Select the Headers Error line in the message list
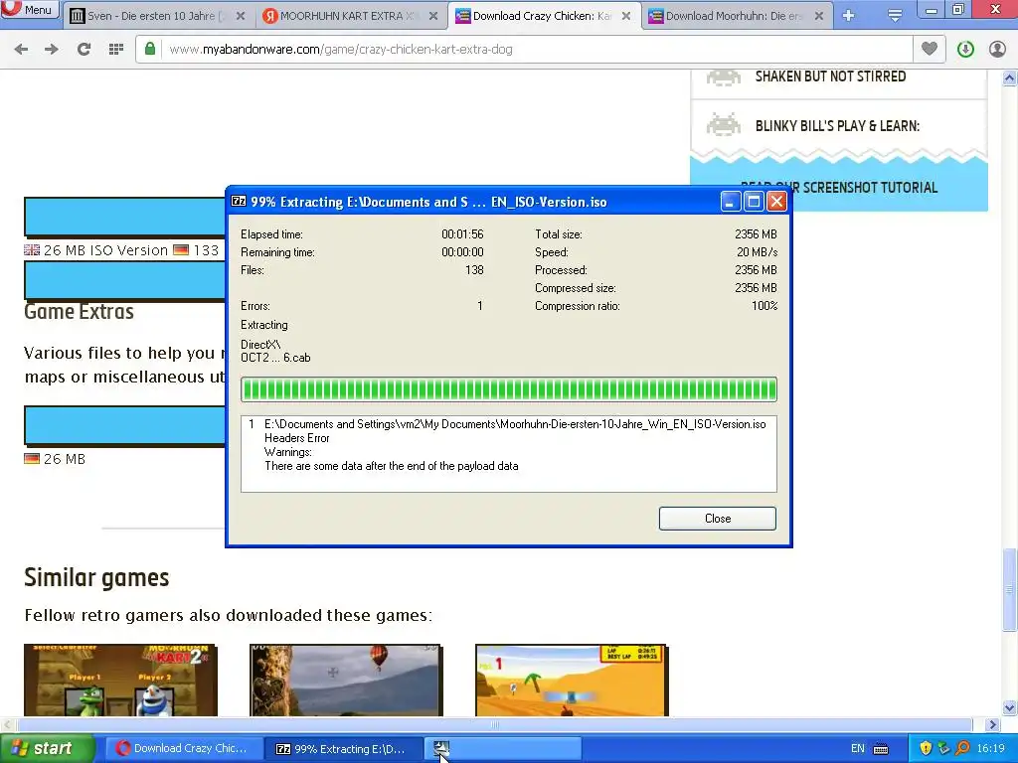 click(296, 438)
